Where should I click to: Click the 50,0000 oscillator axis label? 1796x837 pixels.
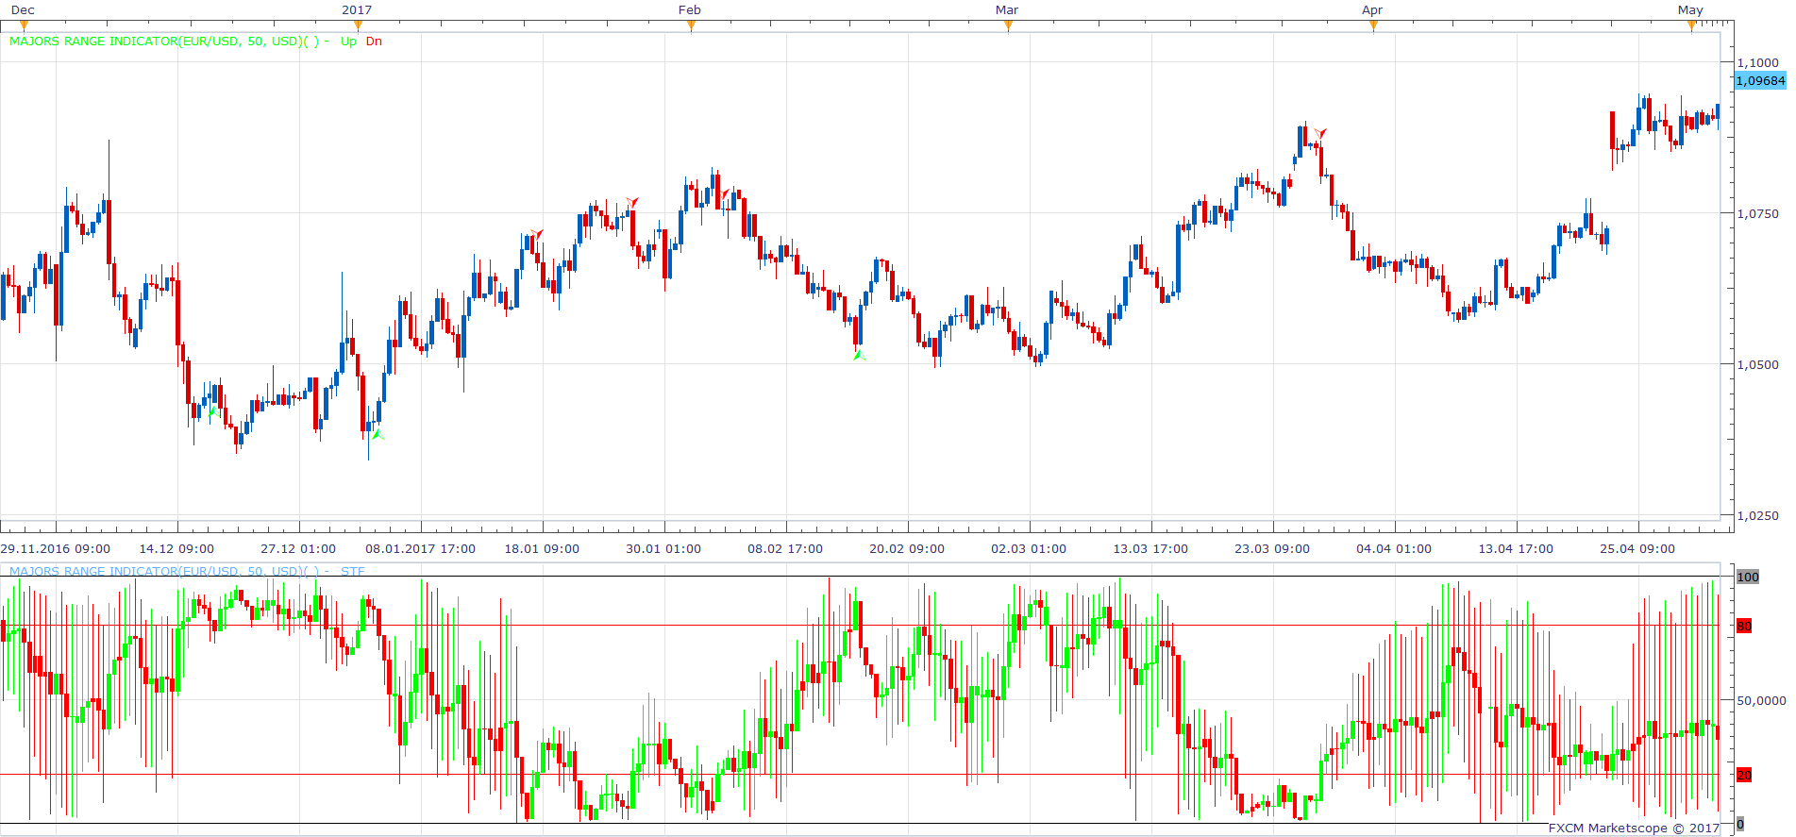tap(1761, 700)
